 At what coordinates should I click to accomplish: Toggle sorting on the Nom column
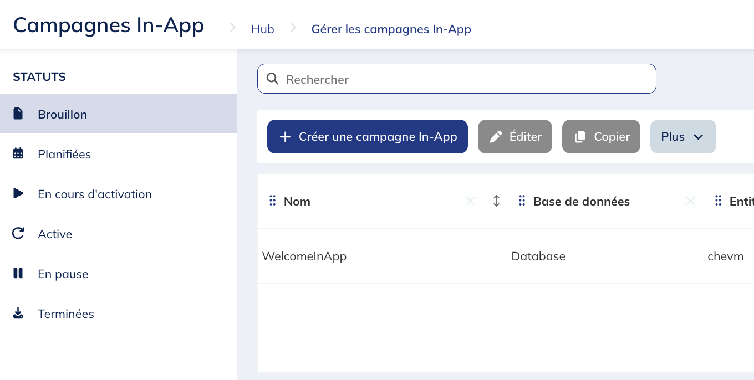pyautogui.click(x=496, y=201)
